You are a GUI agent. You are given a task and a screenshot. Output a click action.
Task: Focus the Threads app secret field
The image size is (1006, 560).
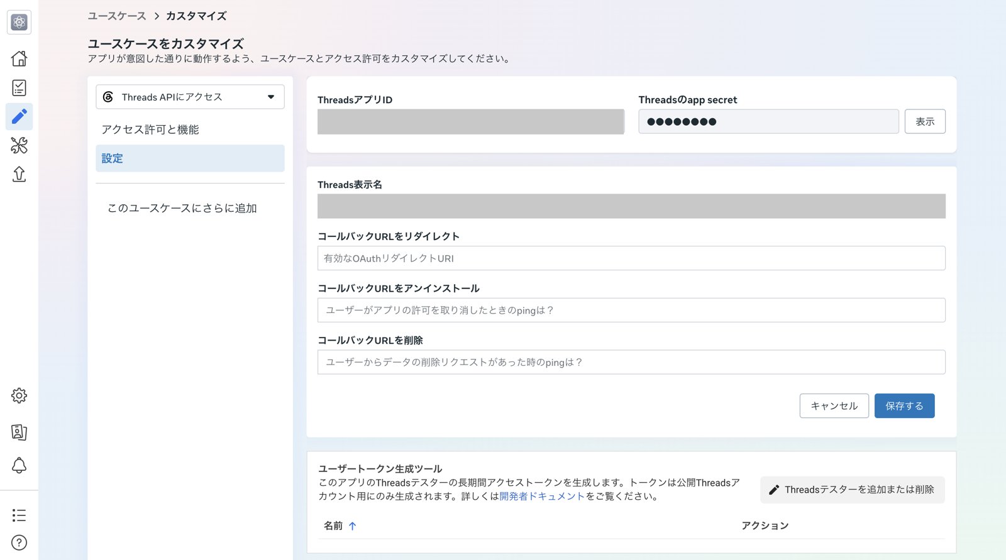(x=768, y=121)
